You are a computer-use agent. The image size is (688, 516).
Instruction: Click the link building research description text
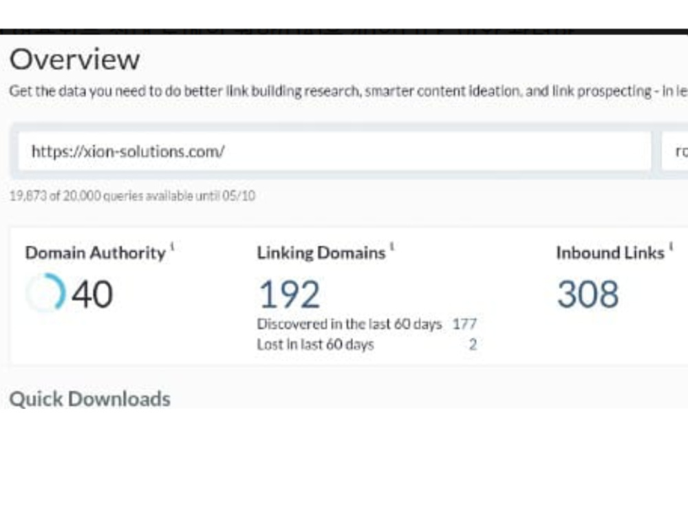click(348, 92)
